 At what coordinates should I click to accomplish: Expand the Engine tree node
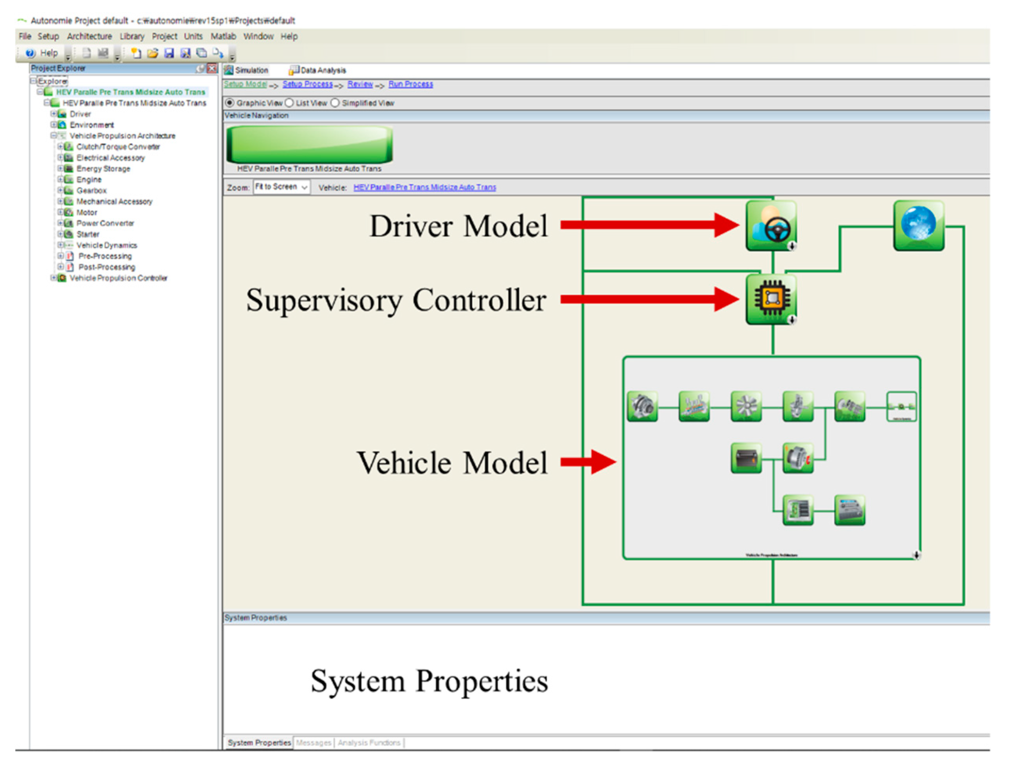(x=60, y=179)
